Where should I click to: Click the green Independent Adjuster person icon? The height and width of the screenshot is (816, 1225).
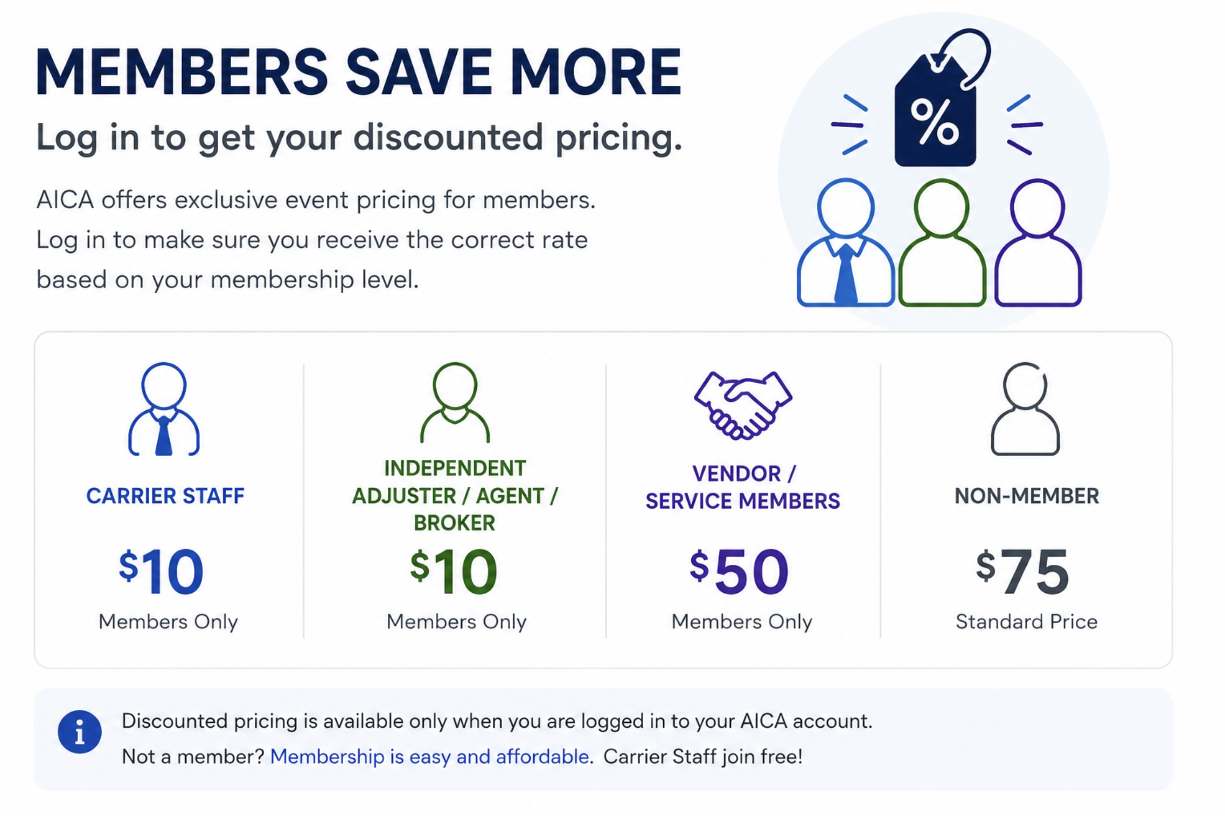[455, 403]
